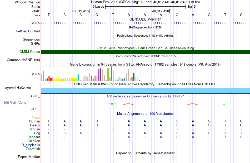The height and width of the screenshot is (163, 250).
Task: Click the tallest blue-purple GTEx expression bar
Action: tap(112, 73)
